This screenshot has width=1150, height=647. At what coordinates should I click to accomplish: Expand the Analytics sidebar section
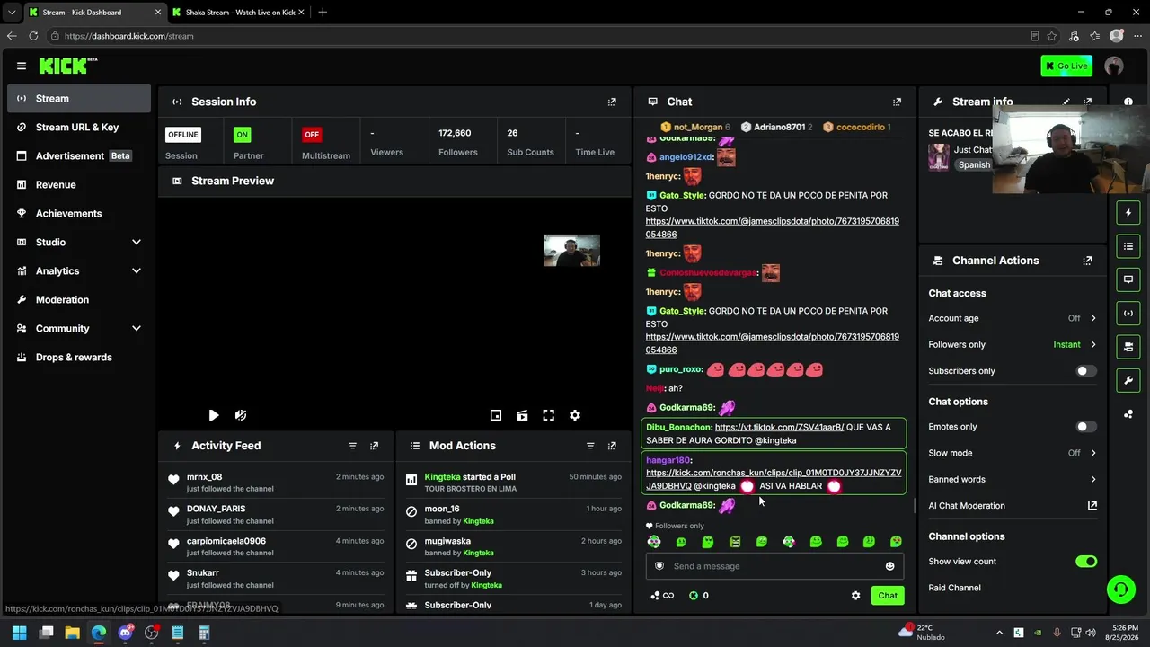(x=79, y=271)
